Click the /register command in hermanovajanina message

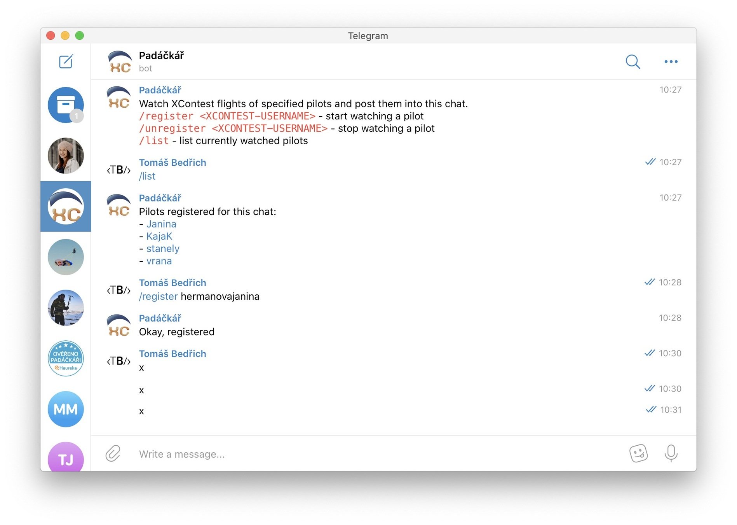159,296
